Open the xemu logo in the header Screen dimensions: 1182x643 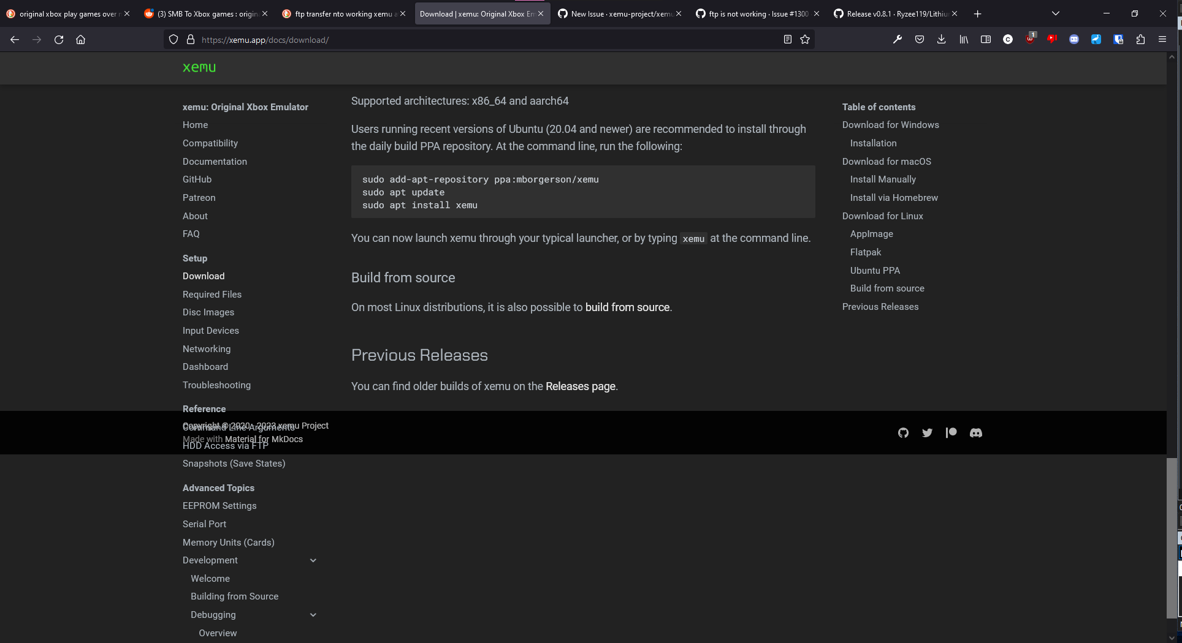point(199,67)
